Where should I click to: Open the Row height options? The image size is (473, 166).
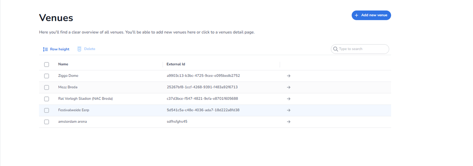pos(60,49)
